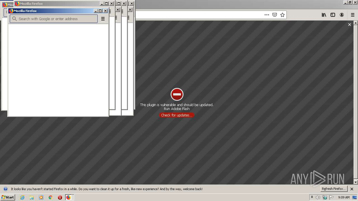358x201 pixels.
Task: Open the Firefox Account icon
Action: click(x=342, y=15)
